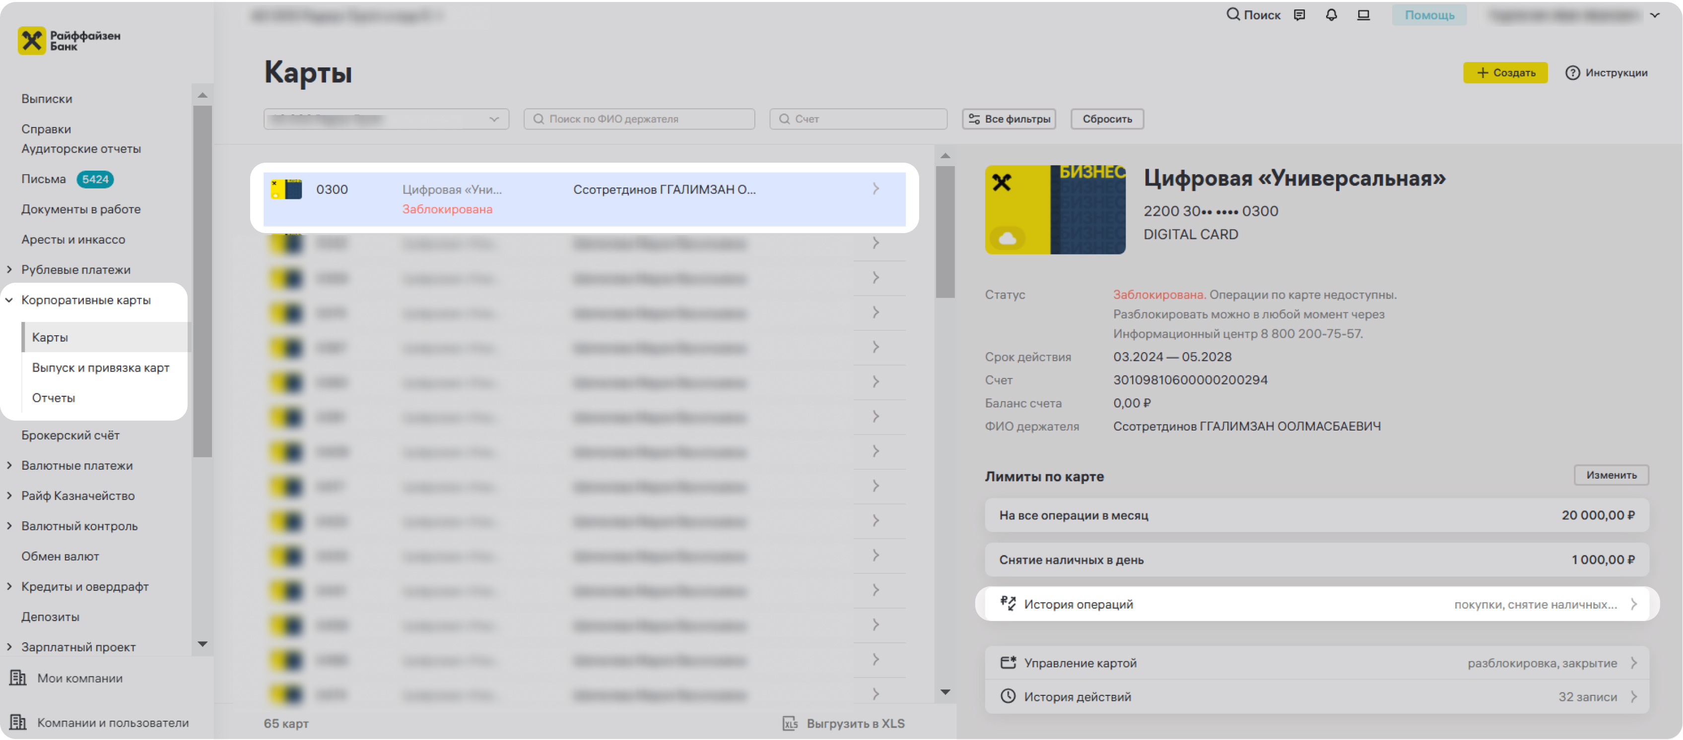The image size is (1683, 740).
Task: Open the search magnifier in the top bar
Action: [1232, 14]
